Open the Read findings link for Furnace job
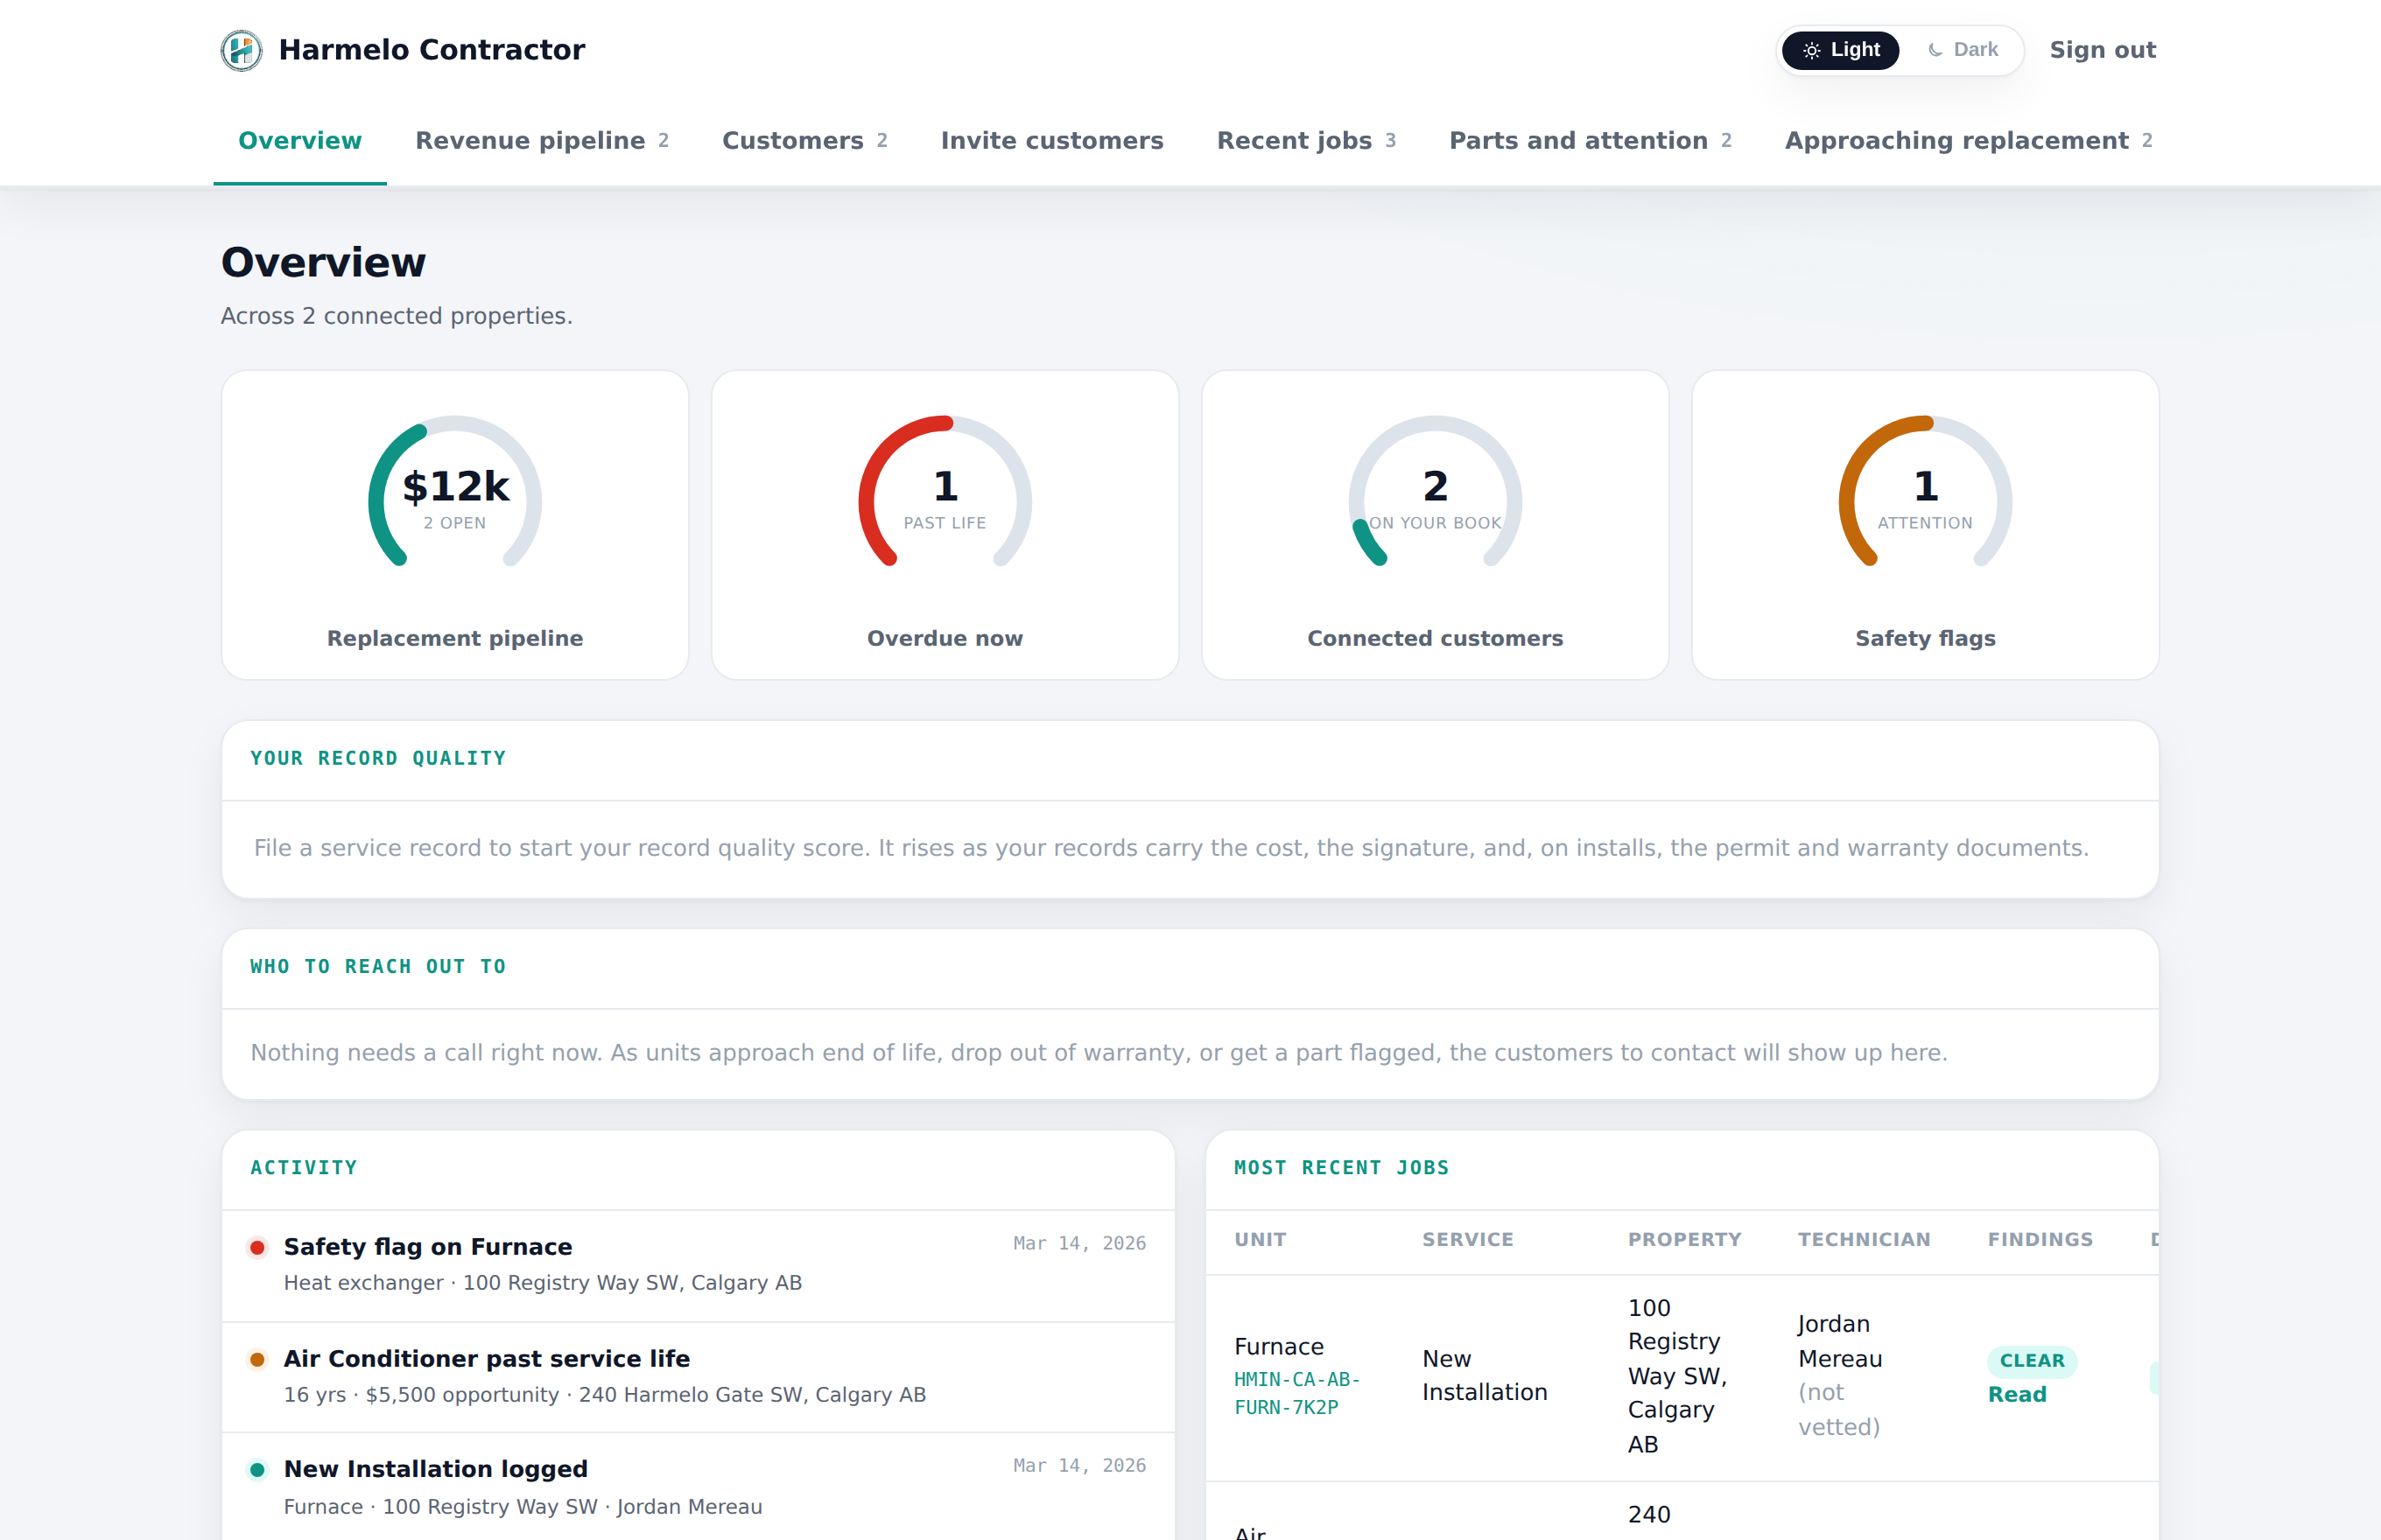Image resolution: width=2381 pixels, height=1540 pixels. 2017,1394
